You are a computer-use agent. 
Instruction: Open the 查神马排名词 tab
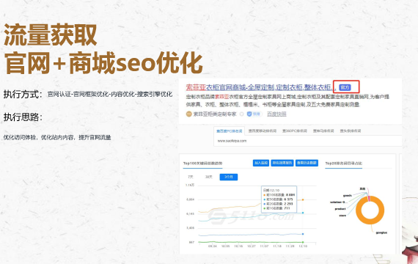[x=323, y=131]
